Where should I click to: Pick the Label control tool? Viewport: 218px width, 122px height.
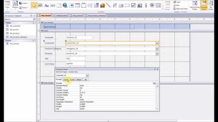46,5
